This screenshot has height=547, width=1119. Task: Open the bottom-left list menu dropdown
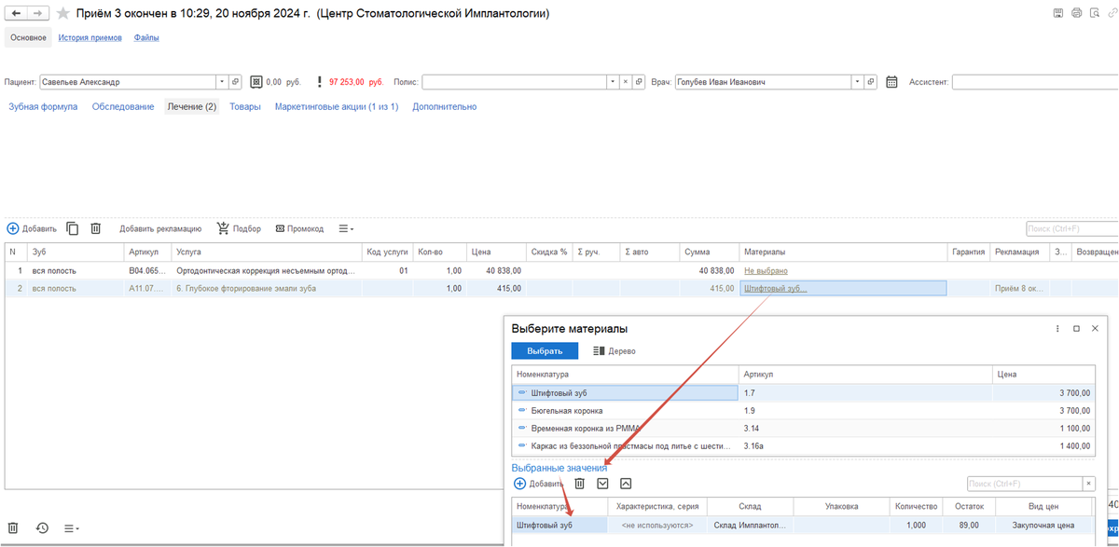tap(72, 528)
